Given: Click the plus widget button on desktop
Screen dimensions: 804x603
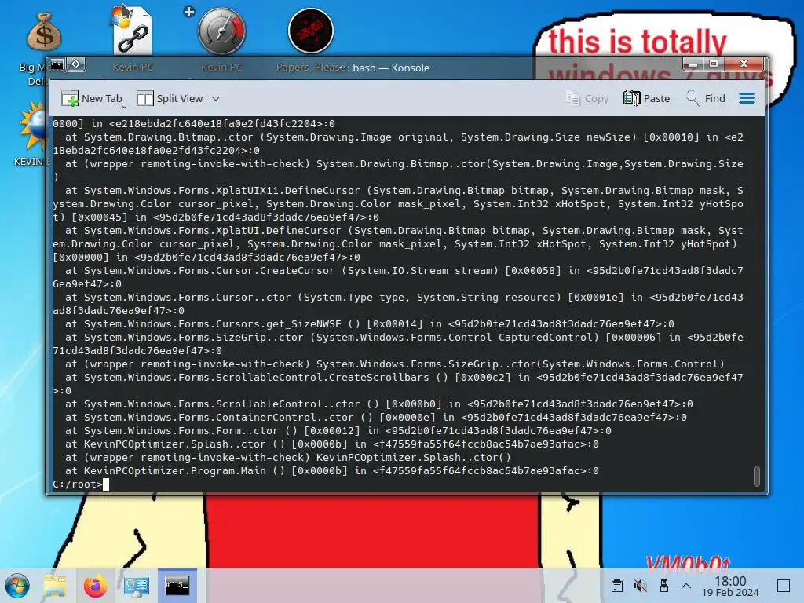Looking at the screenshot, I should [189, 12].
